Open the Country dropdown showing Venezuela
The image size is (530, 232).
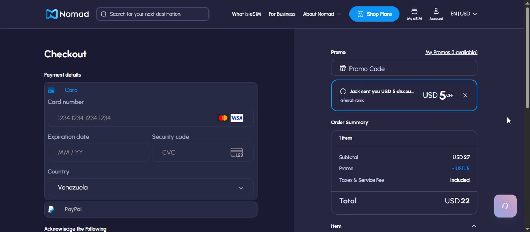[x=151, y=188]
